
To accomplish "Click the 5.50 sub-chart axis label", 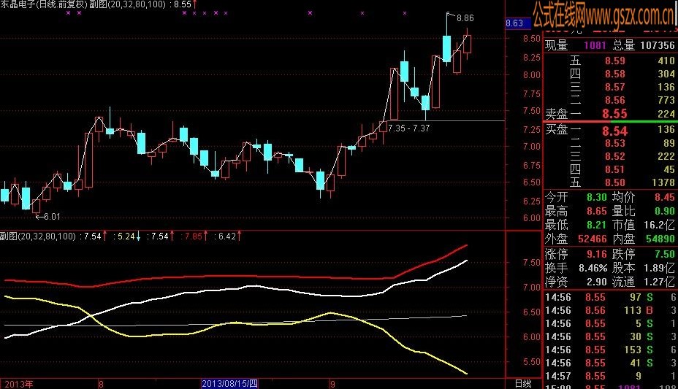I will (531, 361).
